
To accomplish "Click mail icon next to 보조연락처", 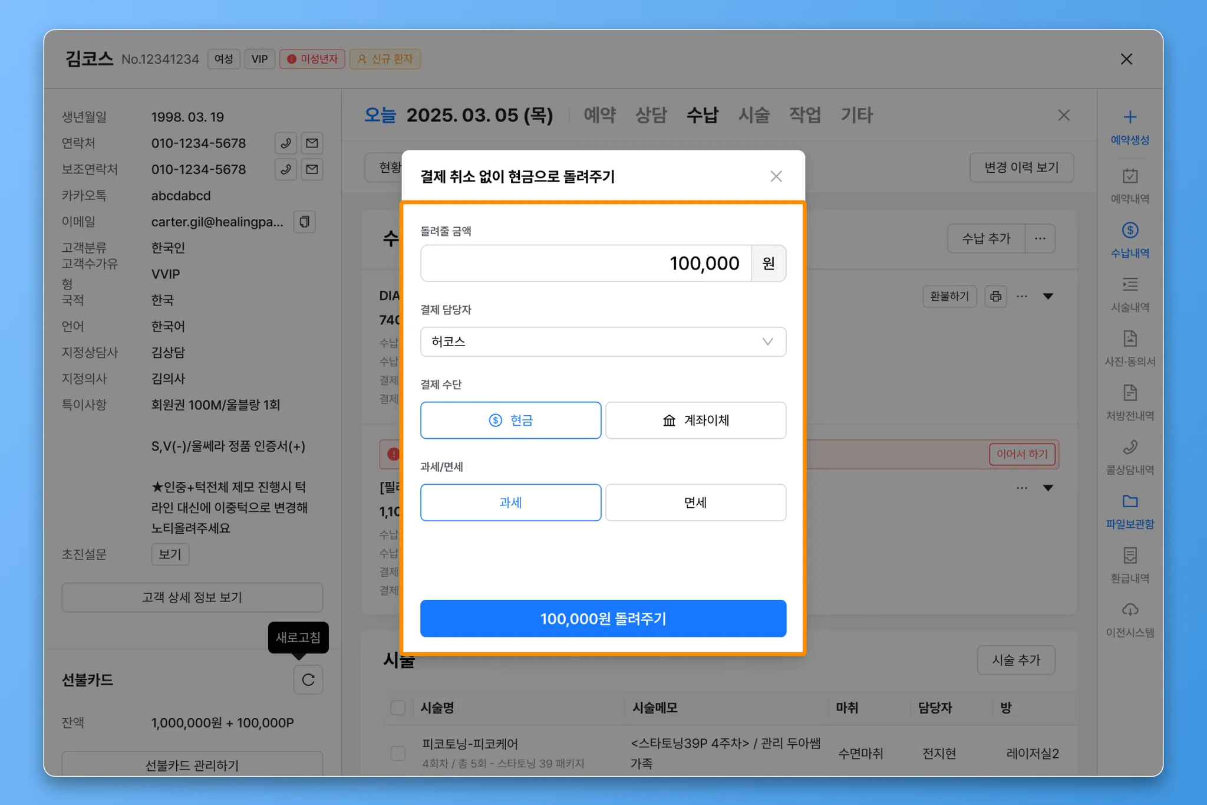I will 312,169.
